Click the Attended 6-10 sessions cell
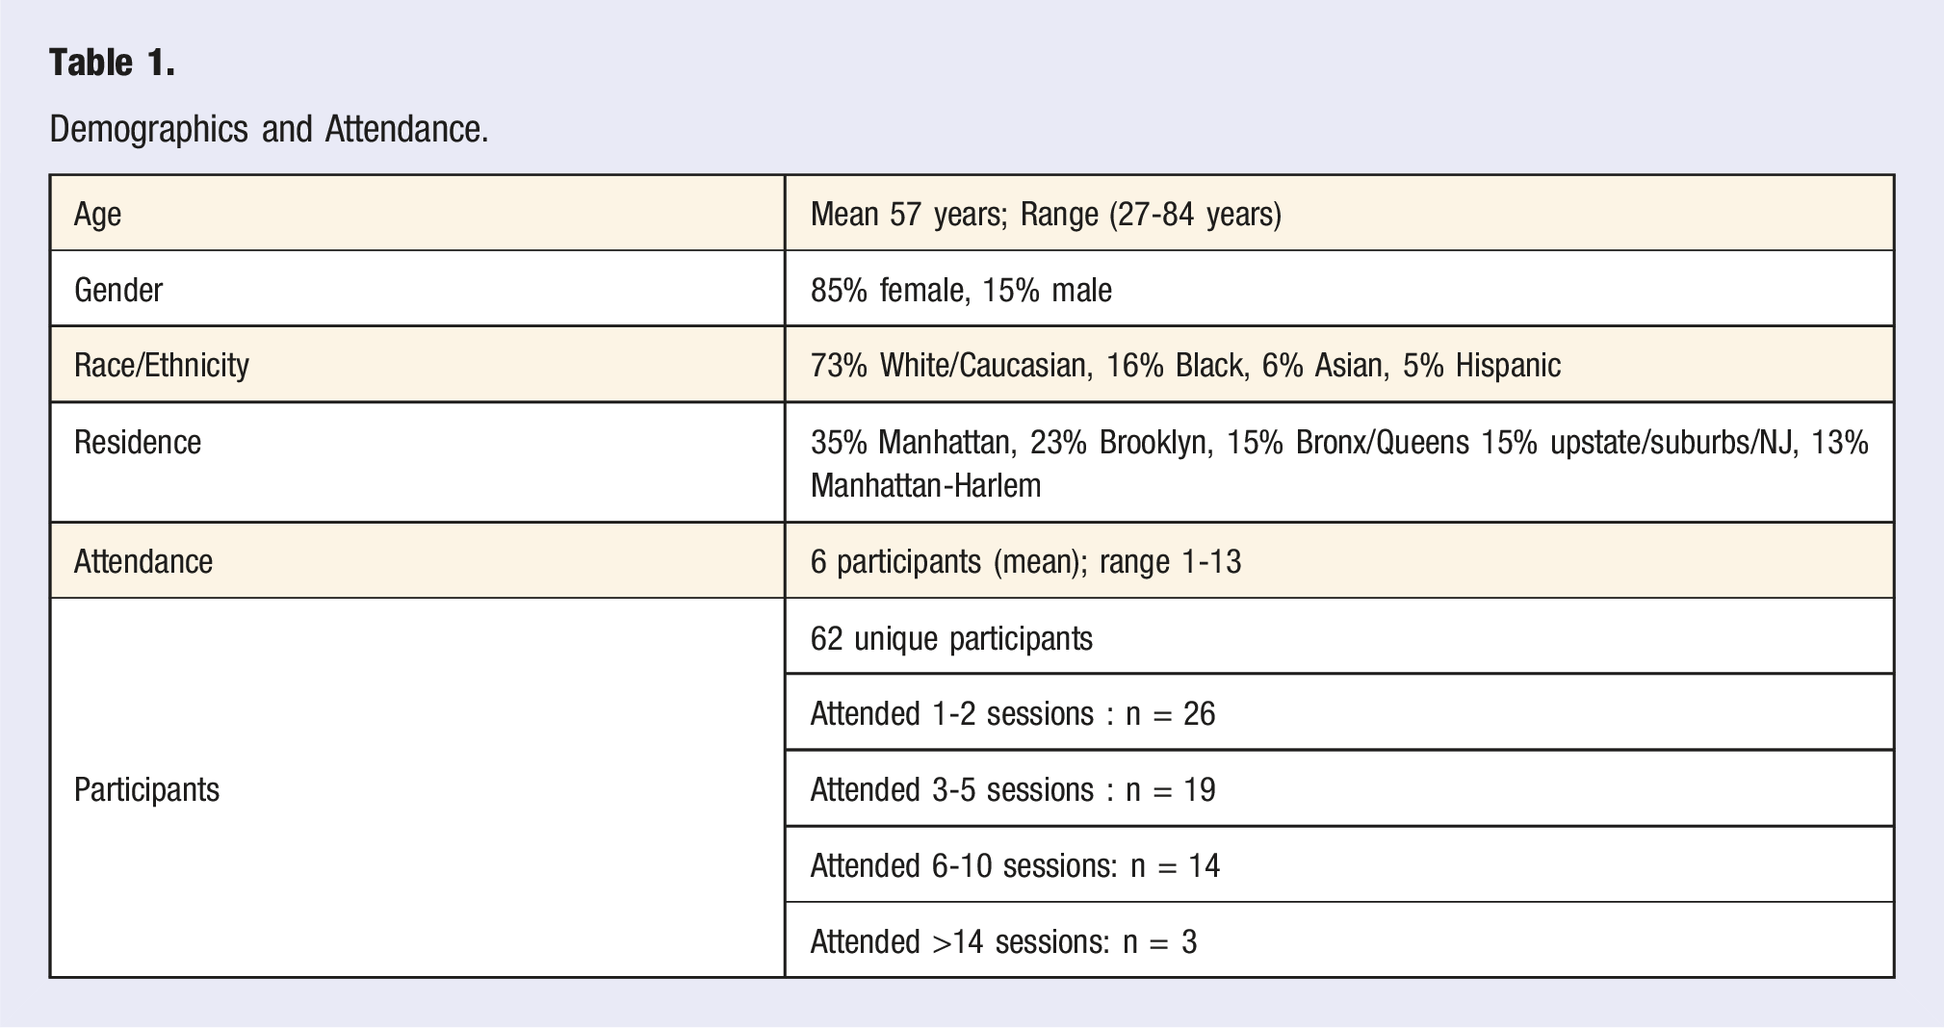The width and height of the screenshot is (1944, 1028). pos(1339,865)
